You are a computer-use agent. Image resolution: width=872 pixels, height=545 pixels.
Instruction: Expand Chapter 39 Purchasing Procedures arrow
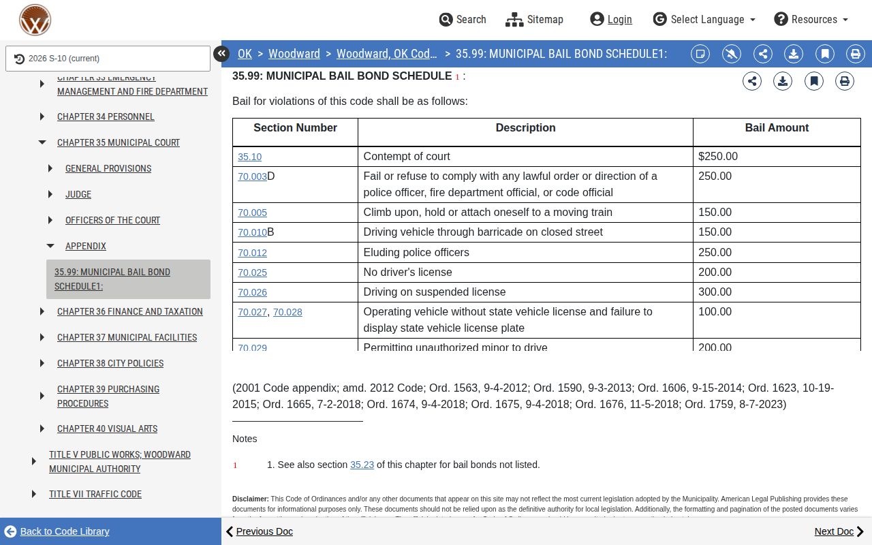(42, 396)
